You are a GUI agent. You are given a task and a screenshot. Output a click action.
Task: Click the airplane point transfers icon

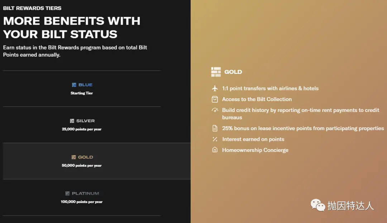tap(215, 88)
